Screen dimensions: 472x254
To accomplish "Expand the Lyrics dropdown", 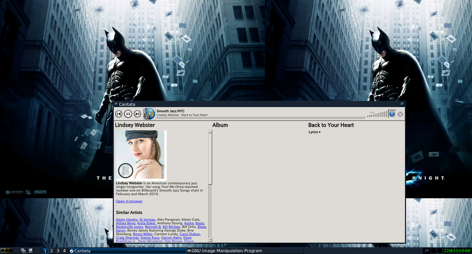I will pos(314,132).
